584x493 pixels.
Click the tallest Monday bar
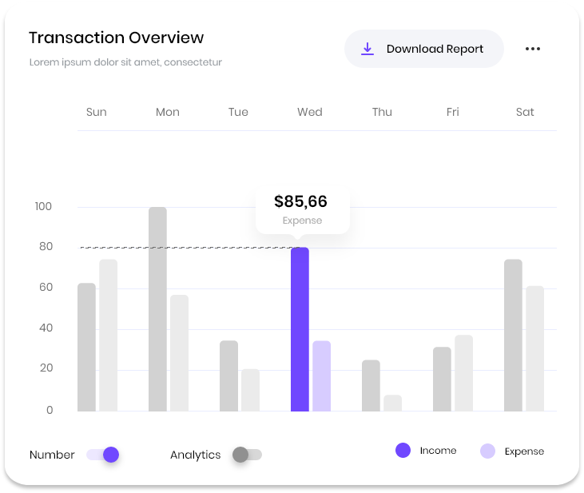click(157, 309)
